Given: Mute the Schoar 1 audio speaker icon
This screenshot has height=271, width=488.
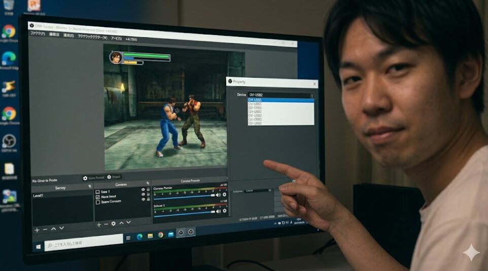Looking at the screenshot, I should pos(218,211).
